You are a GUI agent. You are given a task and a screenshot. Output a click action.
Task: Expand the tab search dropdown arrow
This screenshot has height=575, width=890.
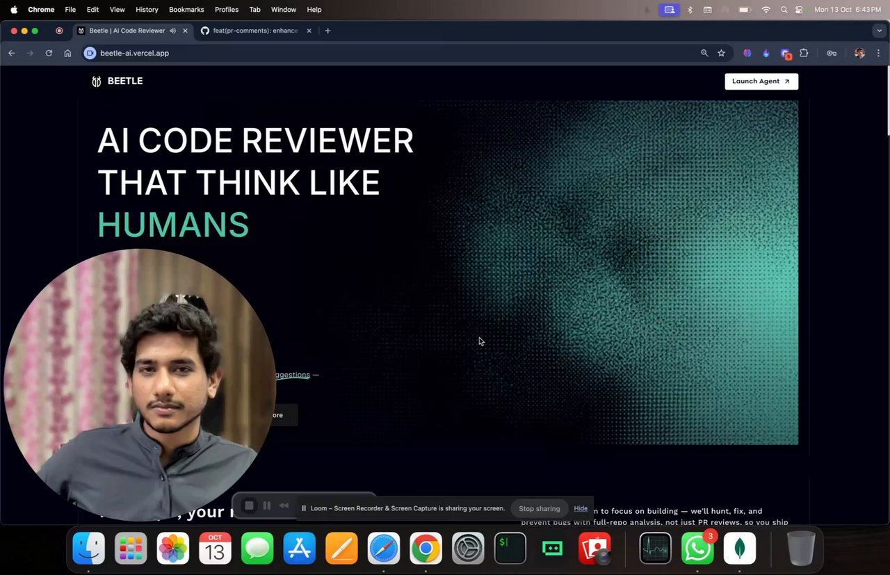pyautogui.click(x=880, y=31)
